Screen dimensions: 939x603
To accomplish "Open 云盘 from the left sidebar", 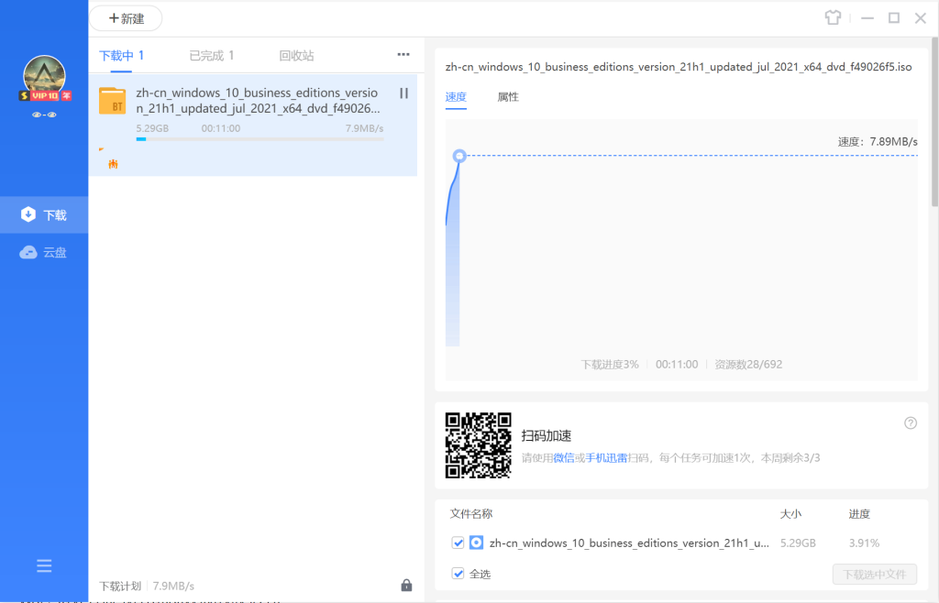I will click(43, 252).
